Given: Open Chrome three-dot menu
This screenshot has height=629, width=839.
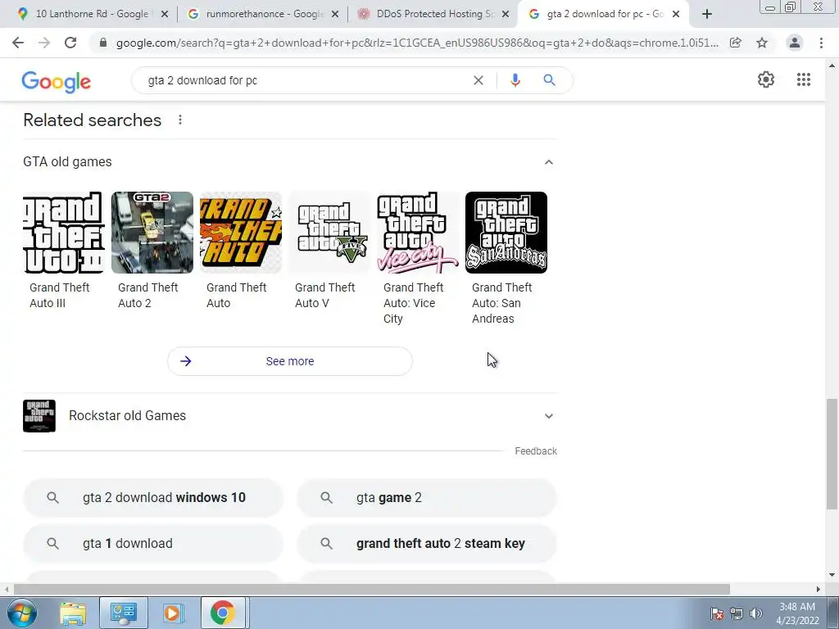Looking at the screenshot, I should tap(821, 43).
